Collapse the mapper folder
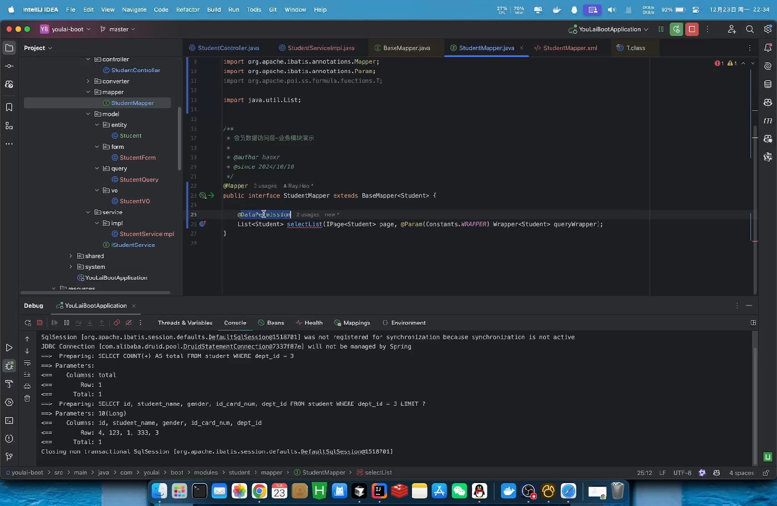 pos(88,92)
